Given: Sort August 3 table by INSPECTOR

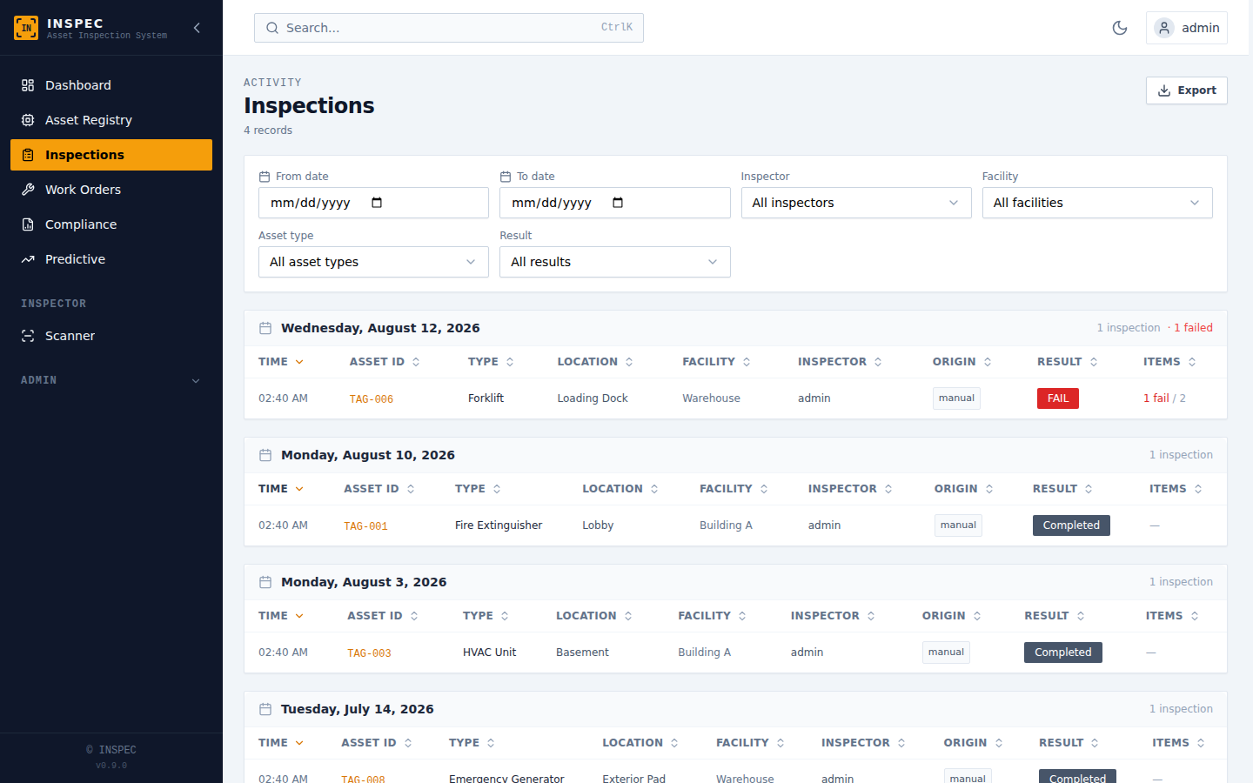Looking at the screenshot, I should click(833, 616).
